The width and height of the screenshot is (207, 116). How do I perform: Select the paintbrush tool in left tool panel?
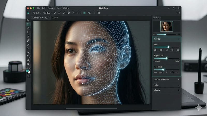pyautogui.click(x=28, y=44)
